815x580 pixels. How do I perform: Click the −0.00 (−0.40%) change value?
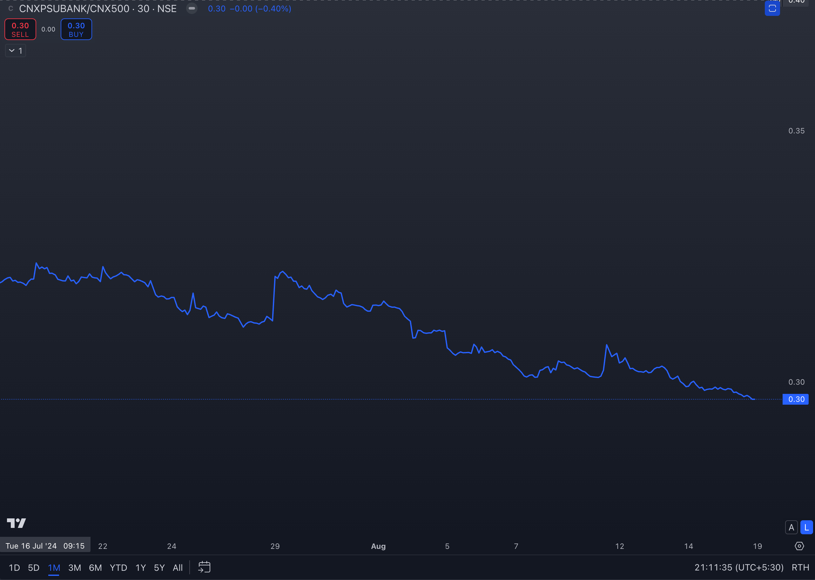[x=260, y=9]
